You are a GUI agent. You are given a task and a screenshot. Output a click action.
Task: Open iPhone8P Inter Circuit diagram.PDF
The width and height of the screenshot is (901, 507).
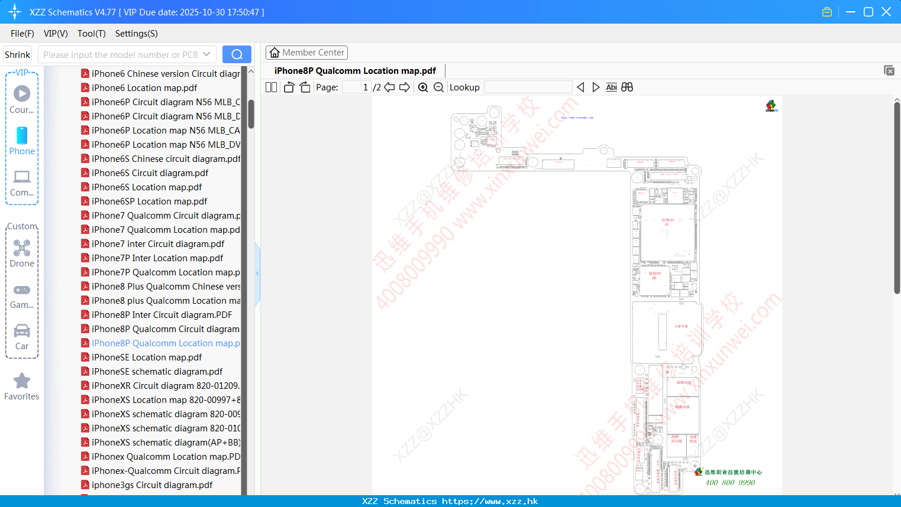(x=162, y=314)
